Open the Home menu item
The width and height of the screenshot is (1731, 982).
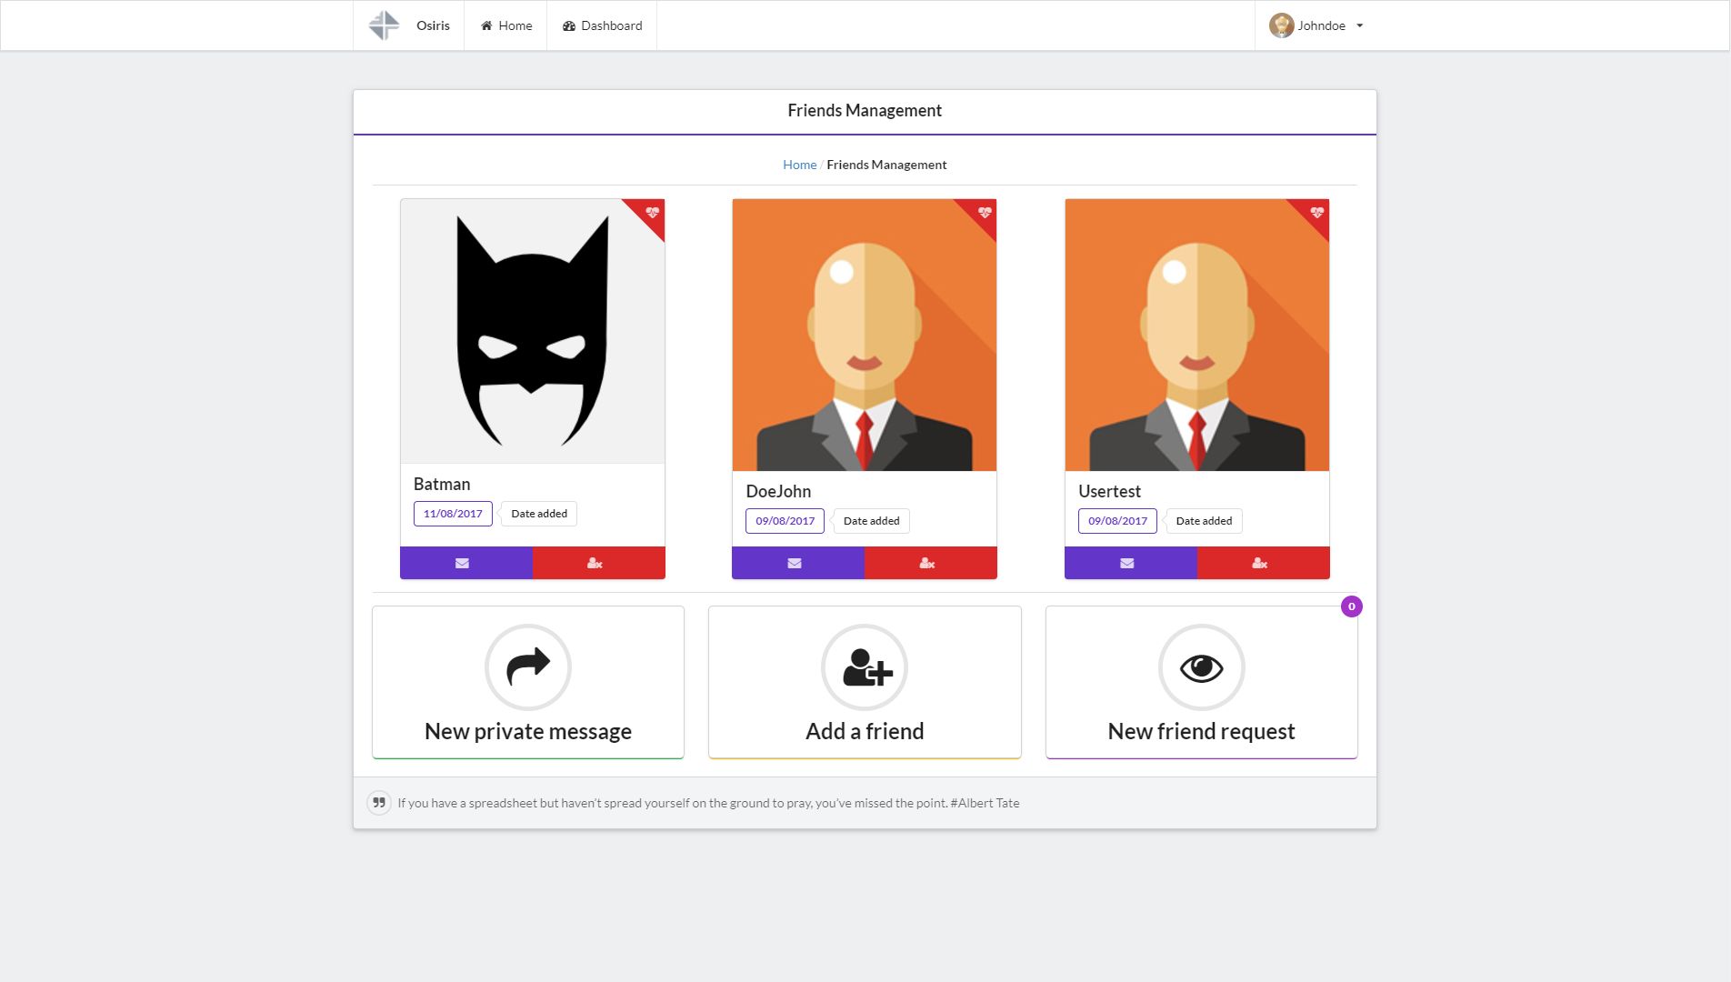(x=506, y=25)
